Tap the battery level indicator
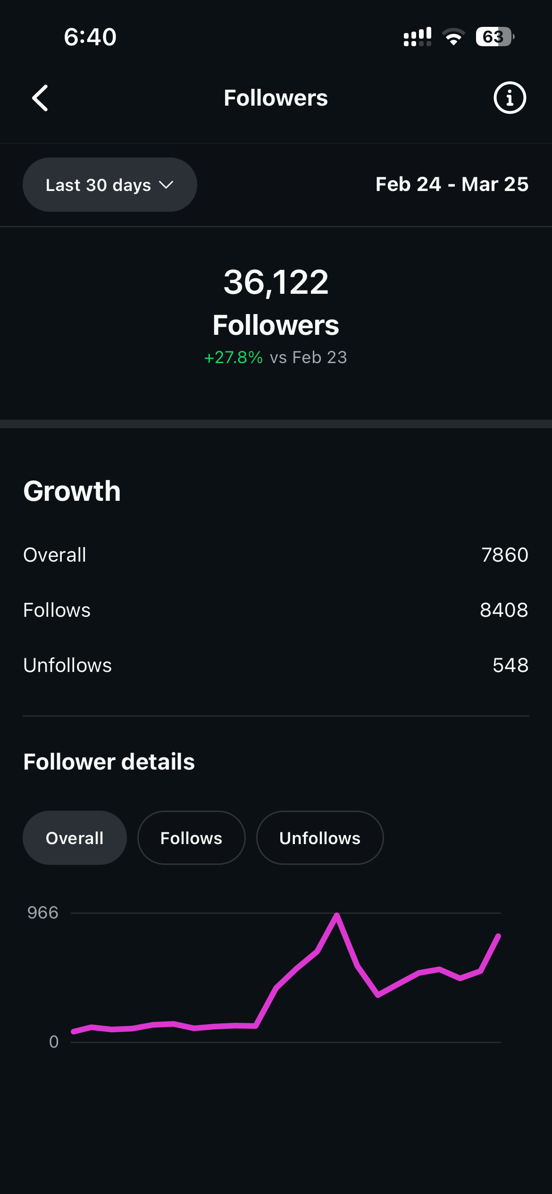Screen dimensions: 552x1194 [494, 37]
